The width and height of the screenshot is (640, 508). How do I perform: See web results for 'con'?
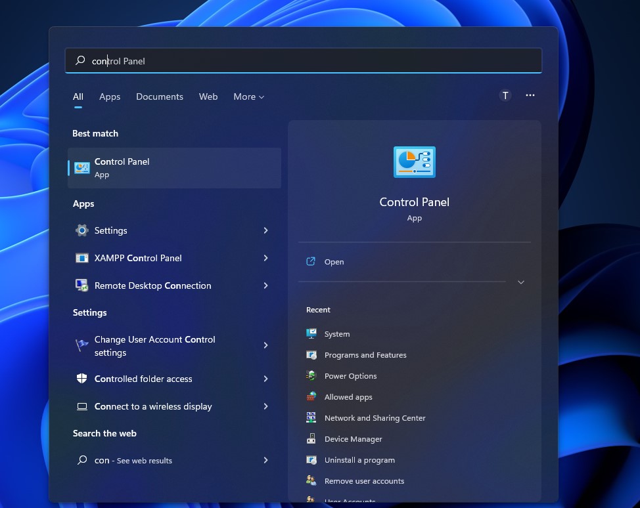(x=174, y=460)
